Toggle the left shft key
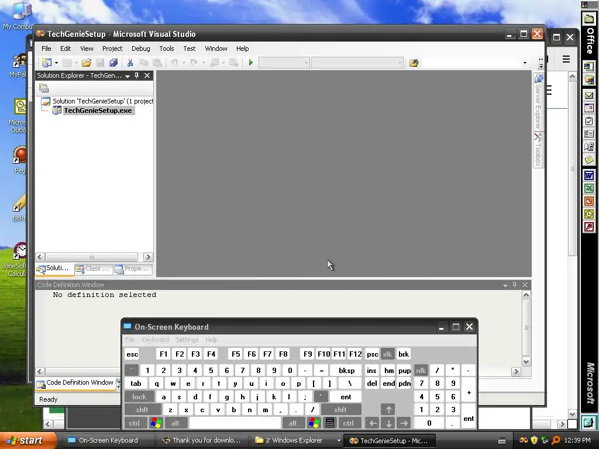 pos(142,410)
